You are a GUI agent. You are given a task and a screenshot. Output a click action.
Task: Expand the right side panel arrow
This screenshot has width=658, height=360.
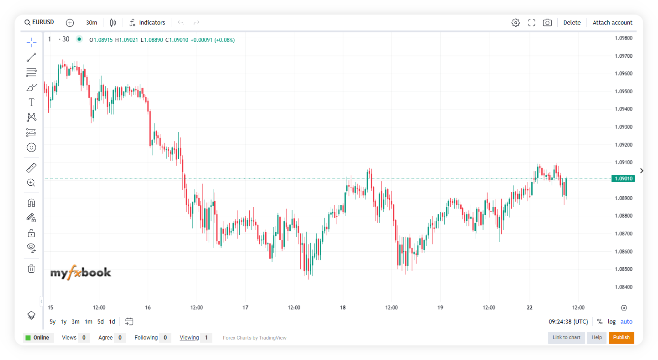[642, 171]
